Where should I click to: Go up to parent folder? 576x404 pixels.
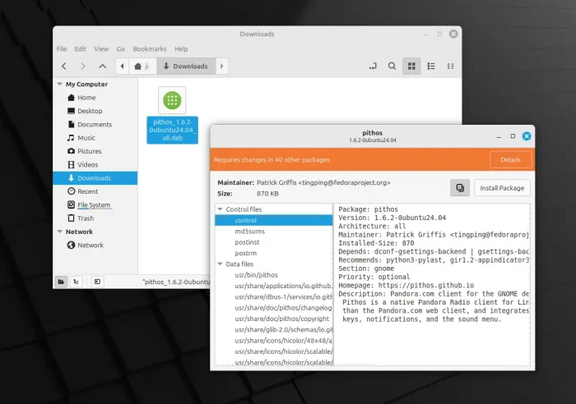103,67
